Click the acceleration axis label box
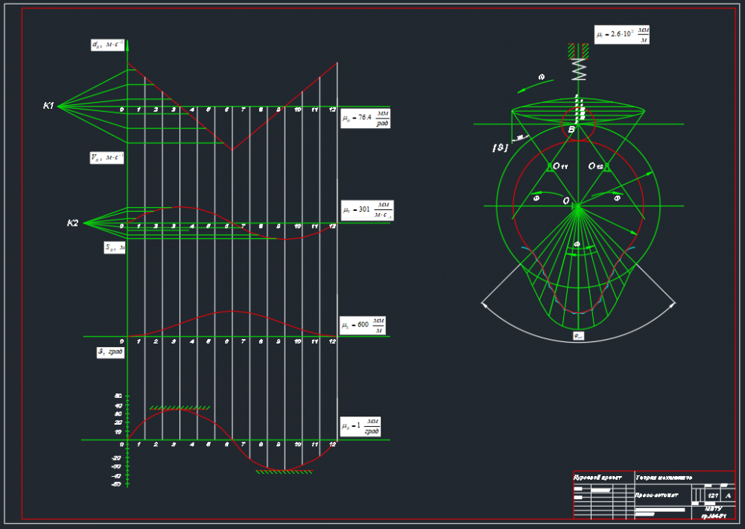The height and width of the screenshot is (529, 745). [x=108, y=45]
